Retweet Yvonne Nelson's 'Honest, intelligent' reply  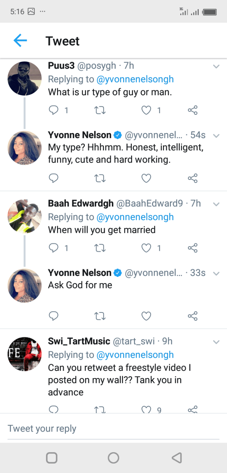100,178
